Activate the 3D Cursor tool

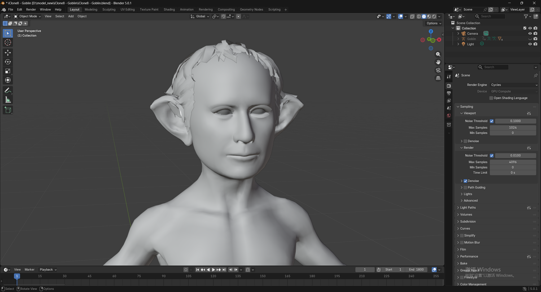pyautogui.click(x=8, y=43)
